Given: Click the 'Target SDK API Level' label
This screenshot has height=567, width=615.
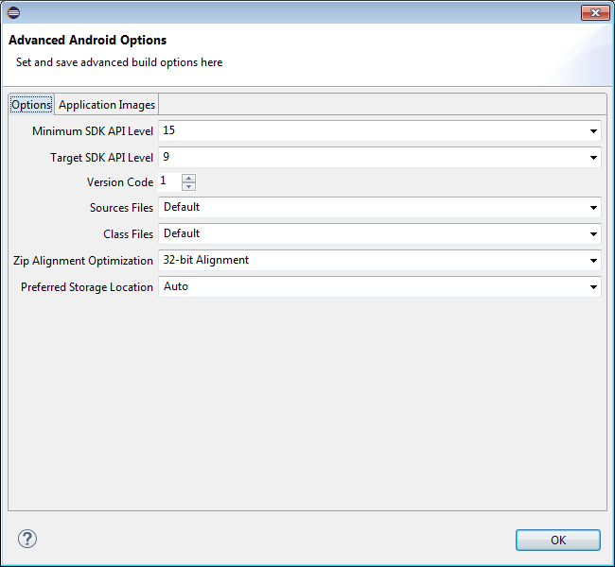Looking at the screenshot, I should [101, 158].
